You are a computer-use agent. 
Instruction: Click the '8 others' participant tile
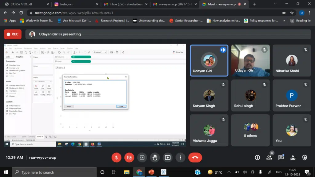coord(250,130)
